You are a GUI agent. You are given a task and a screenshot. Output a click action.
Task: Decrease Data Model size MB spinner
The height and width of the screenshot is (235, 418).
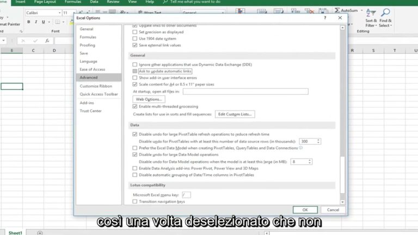(310, 163)
